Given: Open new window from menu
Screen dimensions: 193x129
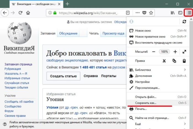Looking at the screenshot, I should 158,31.
